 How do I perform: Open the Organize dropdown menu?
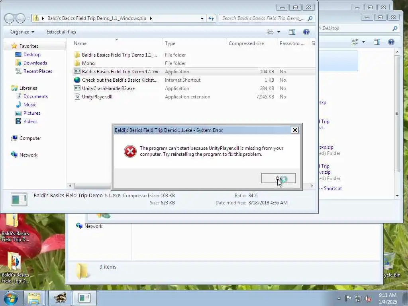pyautogui.click(x=22, y=32)
